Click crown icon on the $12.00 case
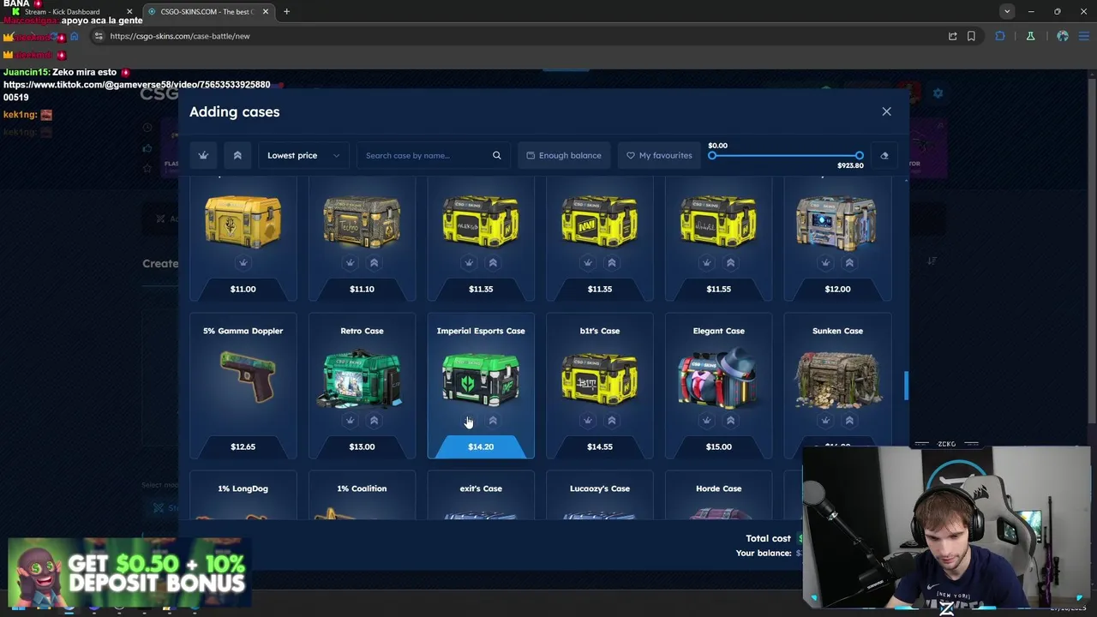 coord(825,263)
